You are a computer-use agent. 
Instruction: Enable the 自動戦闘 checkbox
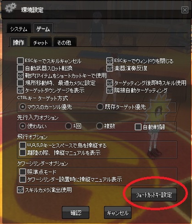138,127
